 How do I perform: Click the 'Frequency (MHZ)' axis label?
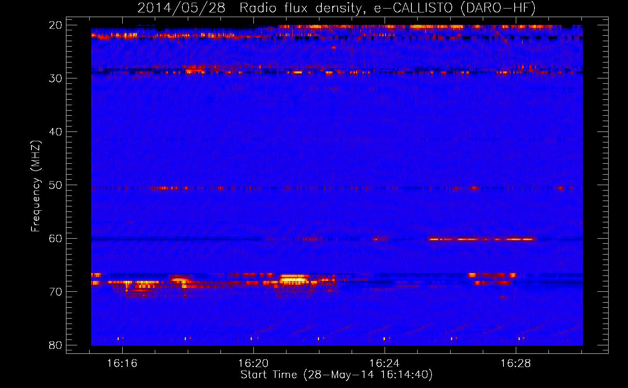coord(36,186)
